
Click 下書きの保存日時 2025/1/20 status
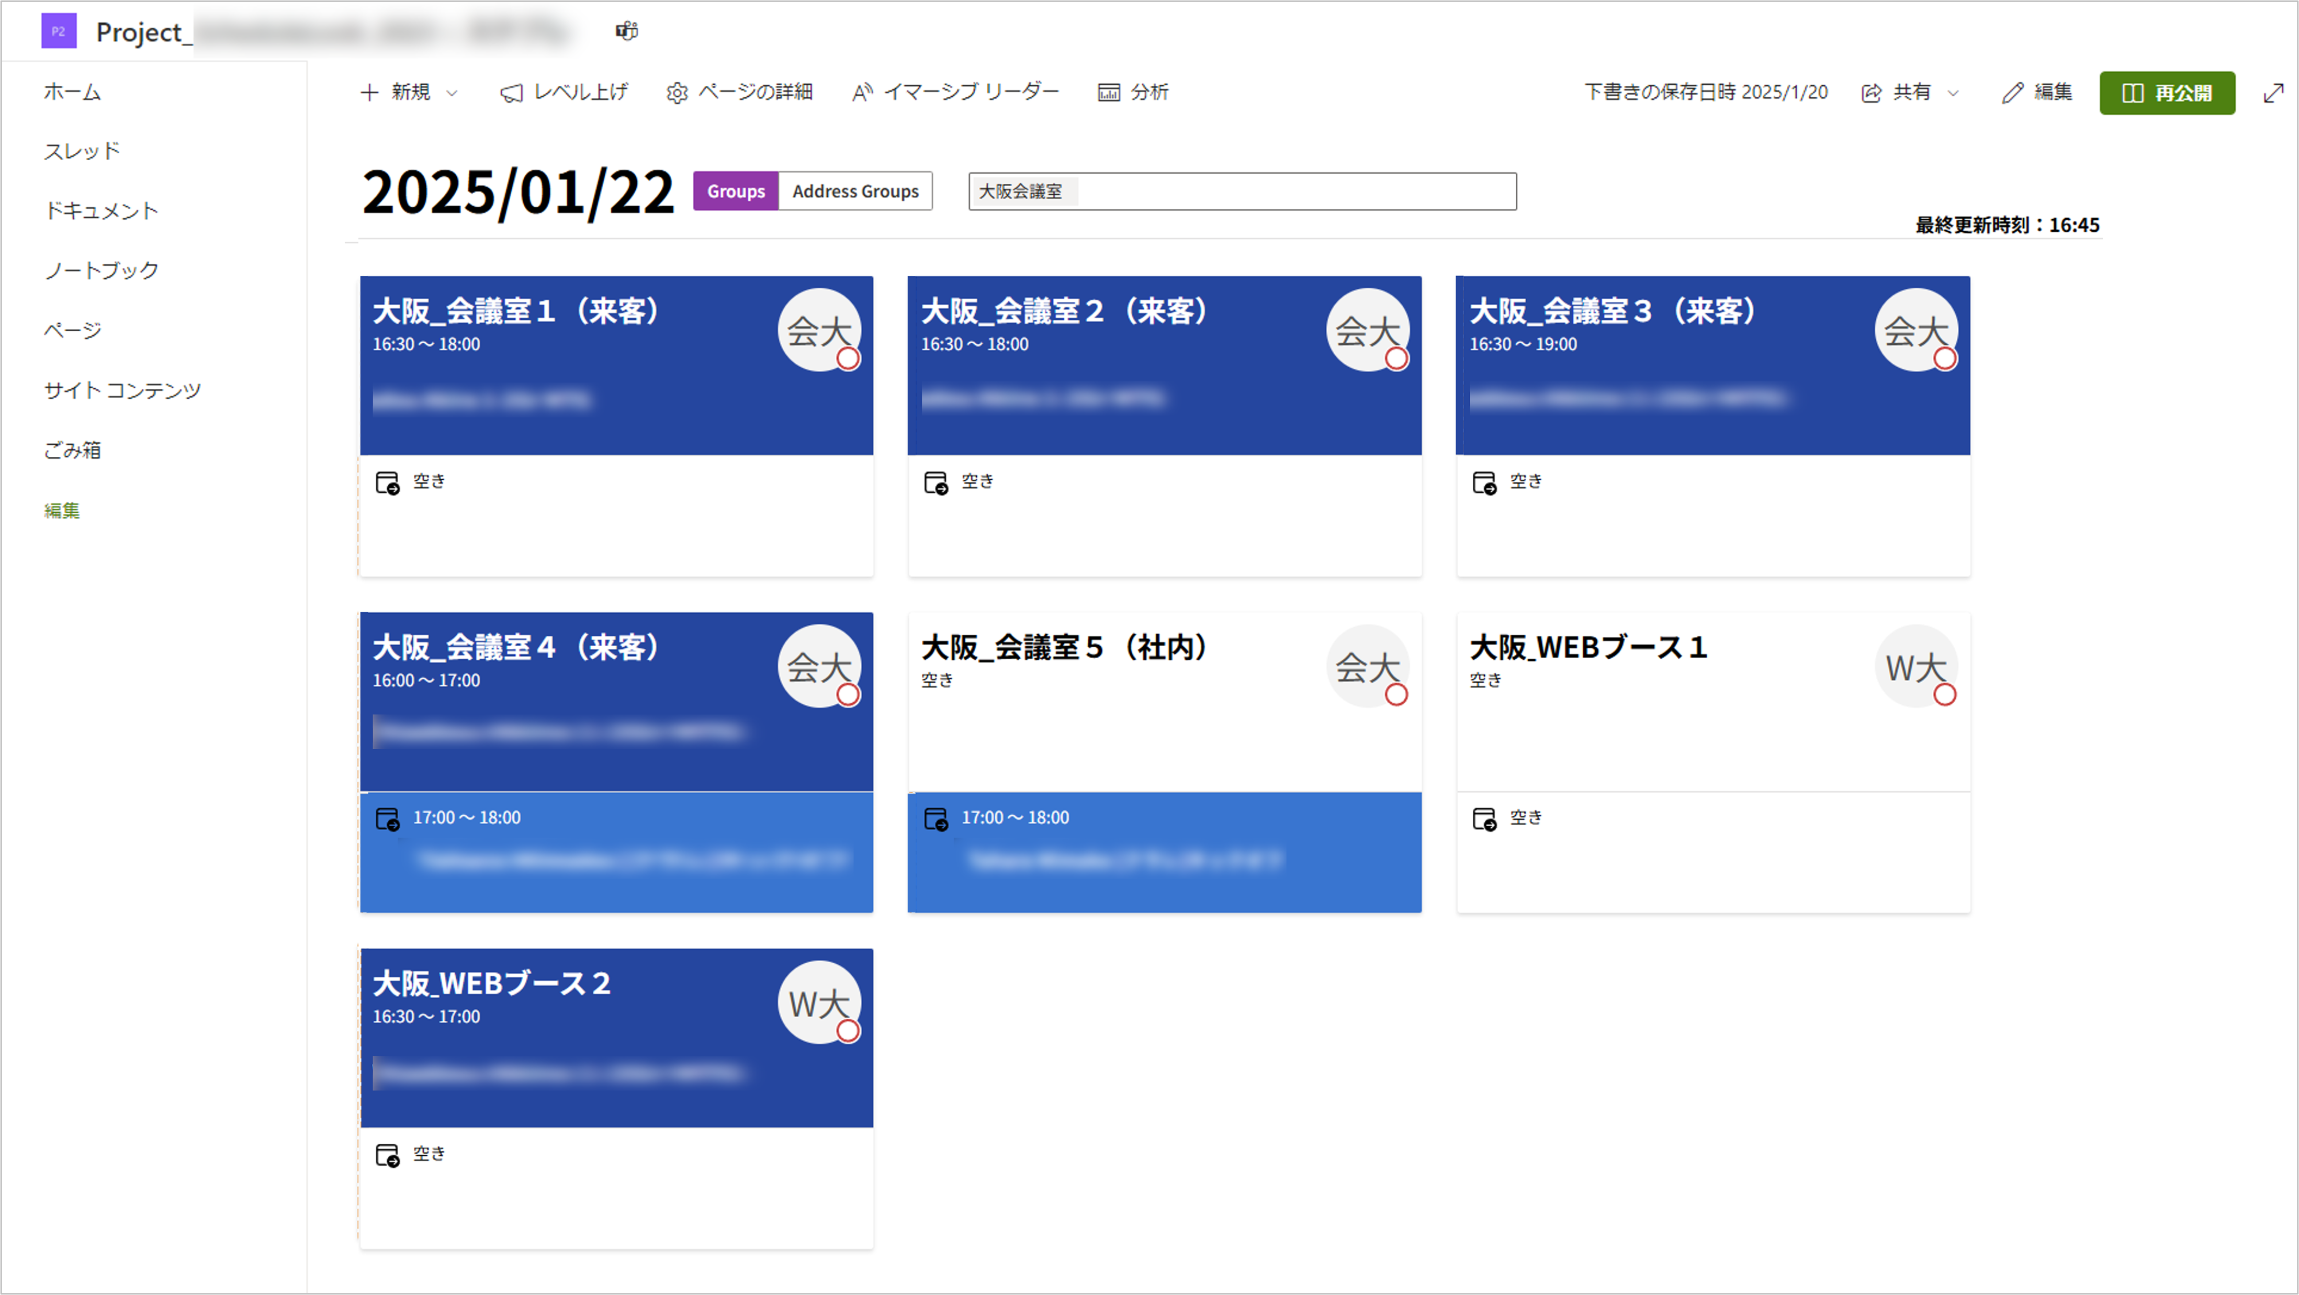1706,92
